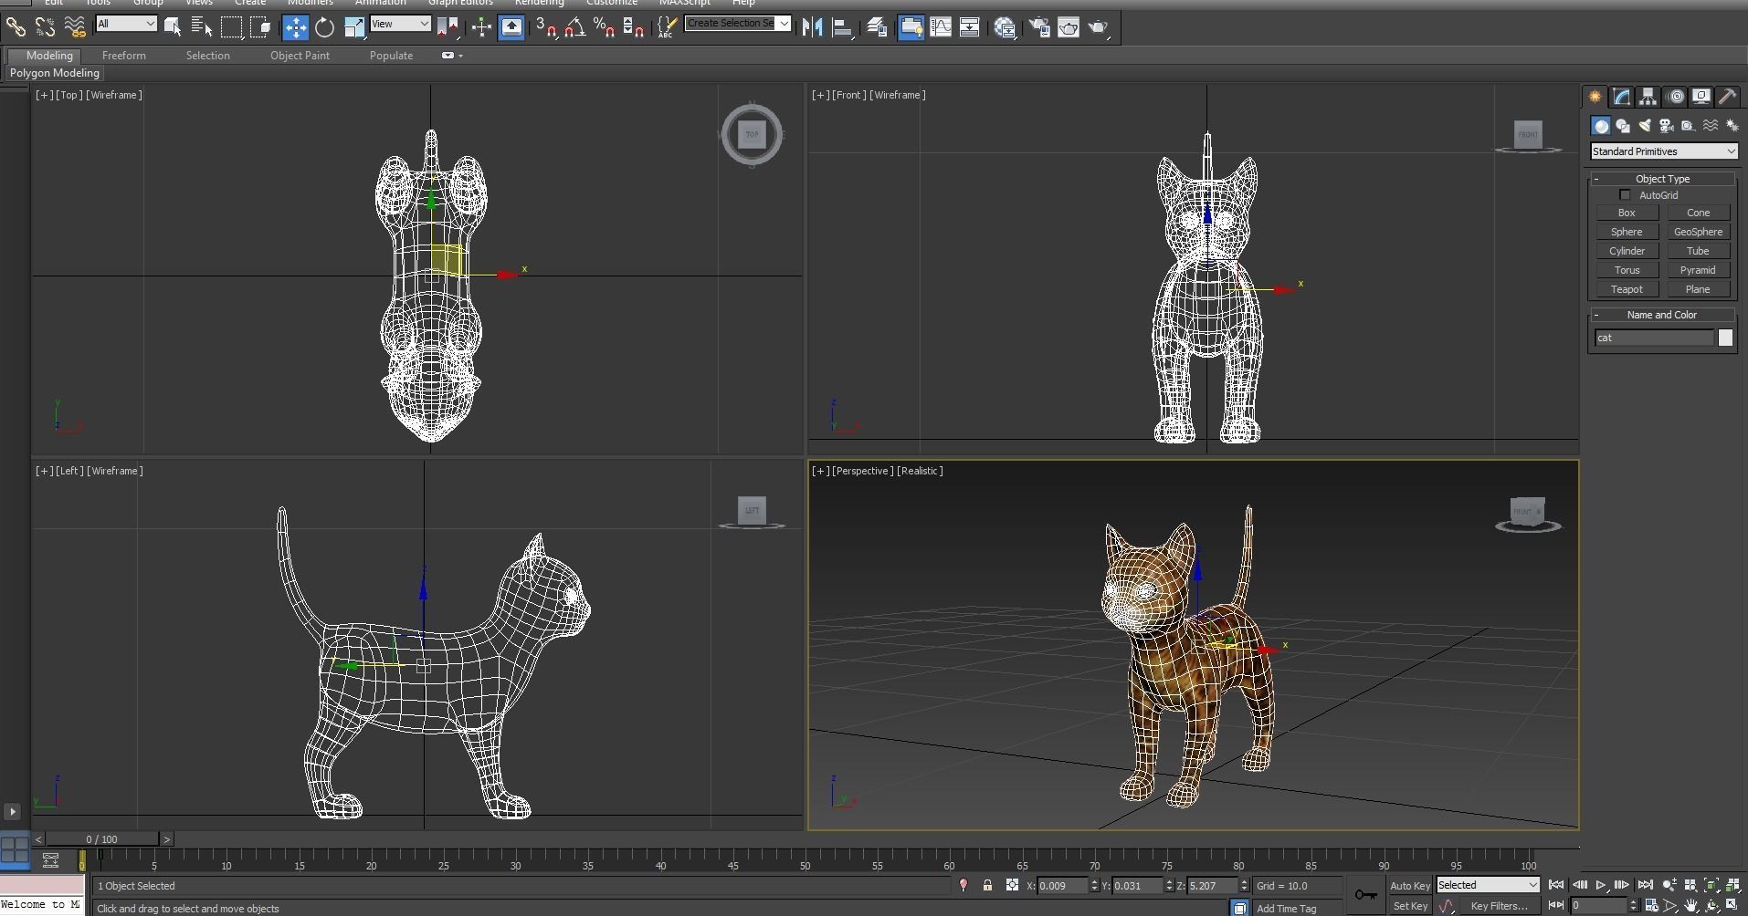Toggle Spinner Snap on the toolbar
This screenshot has height=916, width=1748.
tap(634, 27)
